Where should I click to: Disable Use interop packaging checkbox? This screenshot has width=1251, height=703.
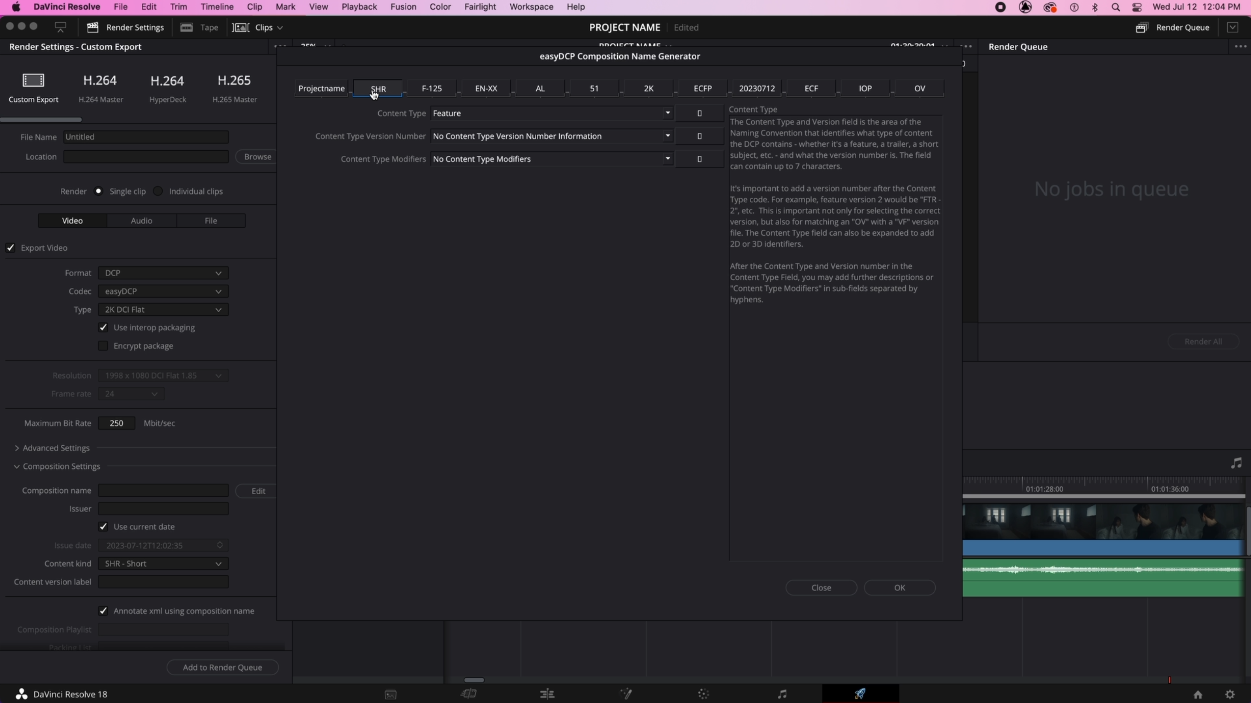(x=103, y=327)
